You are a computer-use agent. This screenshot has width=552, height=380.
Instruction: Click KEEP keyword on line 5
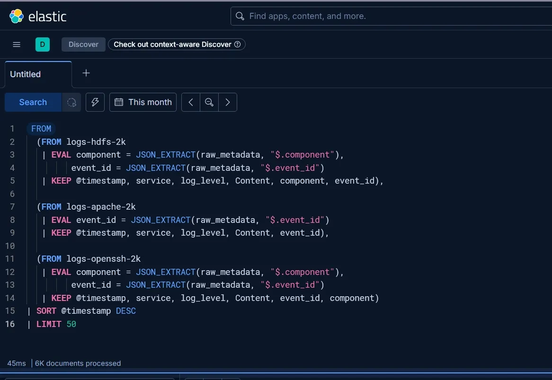coord(61,181)
